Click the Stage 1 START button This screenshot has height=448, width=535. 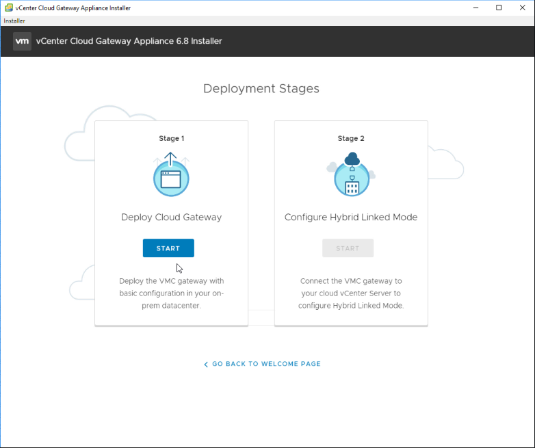pyautogui.click(x=168, y=248)
